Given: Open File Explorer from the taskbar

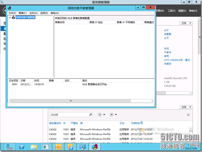Looking at the screenshot, I should 34,147.
